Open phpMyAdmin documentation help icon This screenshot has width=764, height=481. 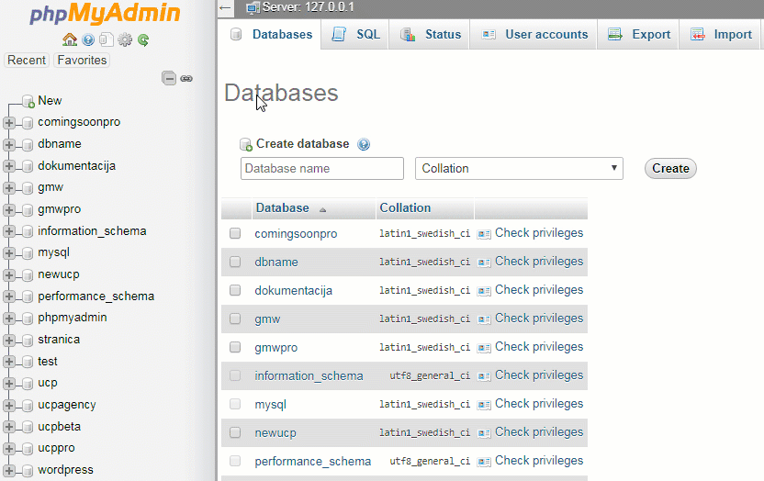88,39
